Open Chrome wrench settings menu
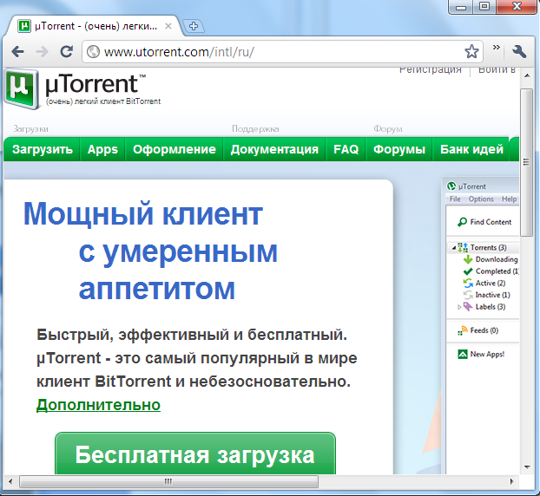This screenshot has width=540, height=496. point(519,51)
